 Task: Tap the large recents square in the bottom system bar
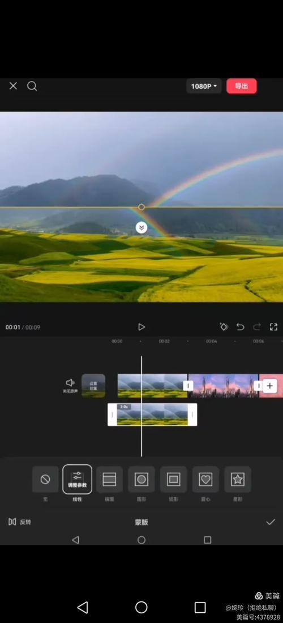[x=200, y=607]
